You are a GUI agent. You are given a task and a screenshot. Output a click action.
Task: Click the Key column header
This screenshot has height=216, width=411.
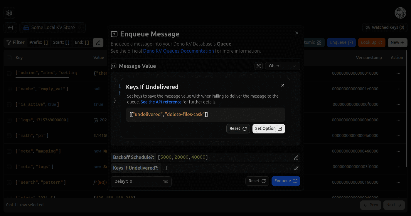(19, 58)
